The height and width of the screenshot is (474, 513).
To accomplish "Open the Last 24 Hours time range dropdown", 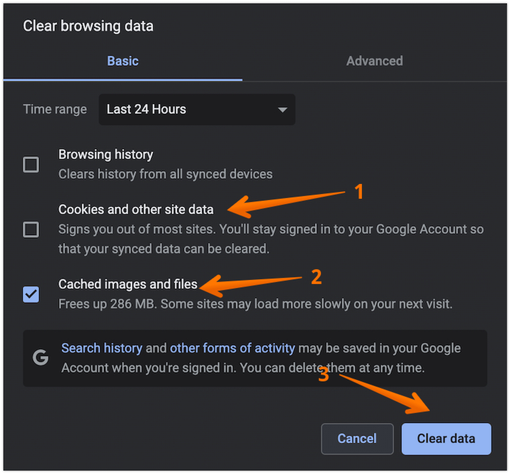I will (x=196, y=109).
